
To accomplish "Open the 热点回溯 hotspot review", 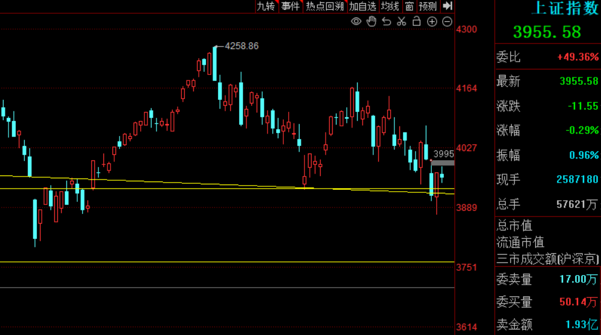I will 324,6.
